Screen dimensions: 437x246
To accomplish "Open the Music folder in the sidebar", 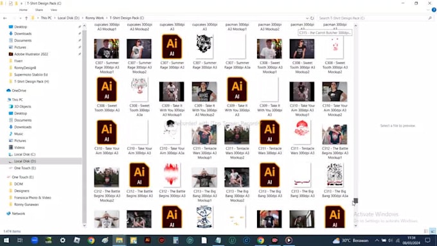I will point(19,134).
